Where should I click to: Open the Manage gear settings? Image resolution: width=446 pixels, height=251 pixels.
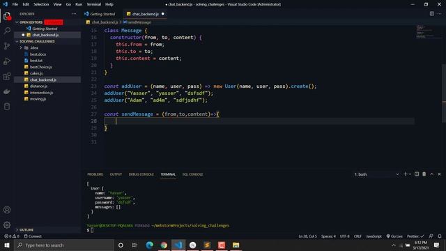7,225
